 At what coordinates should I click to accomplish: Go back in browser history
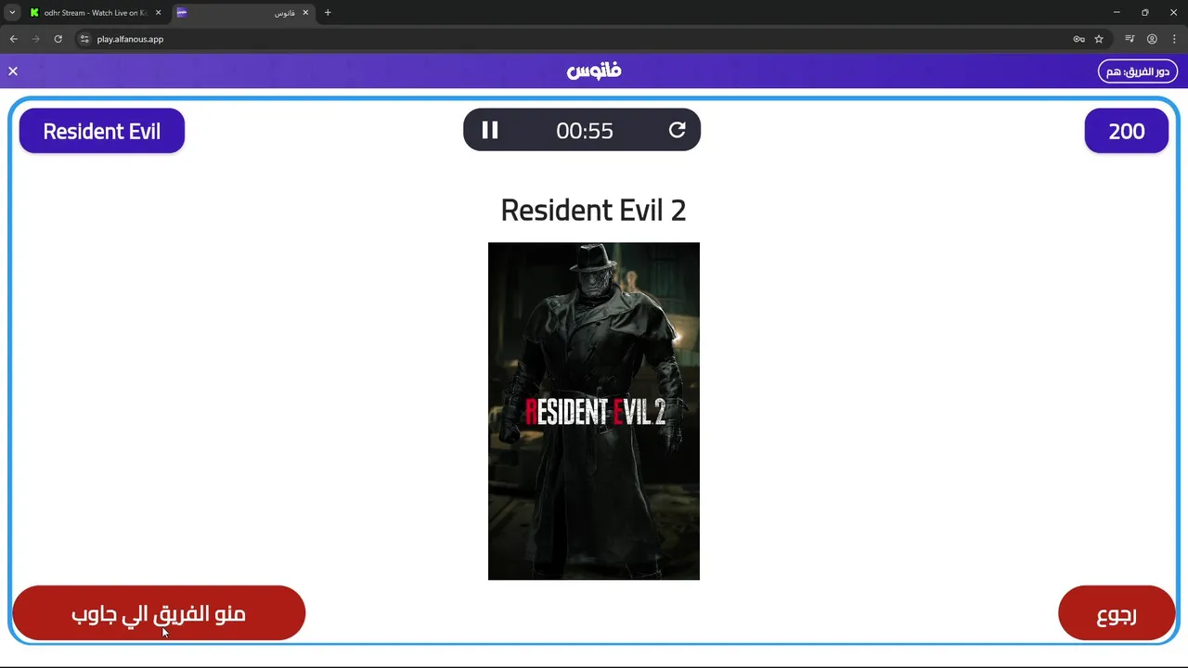click(13, 39)
